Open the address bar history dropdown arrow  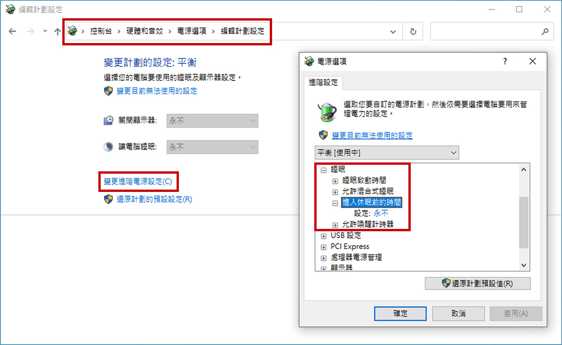click(x=393, y=31)
